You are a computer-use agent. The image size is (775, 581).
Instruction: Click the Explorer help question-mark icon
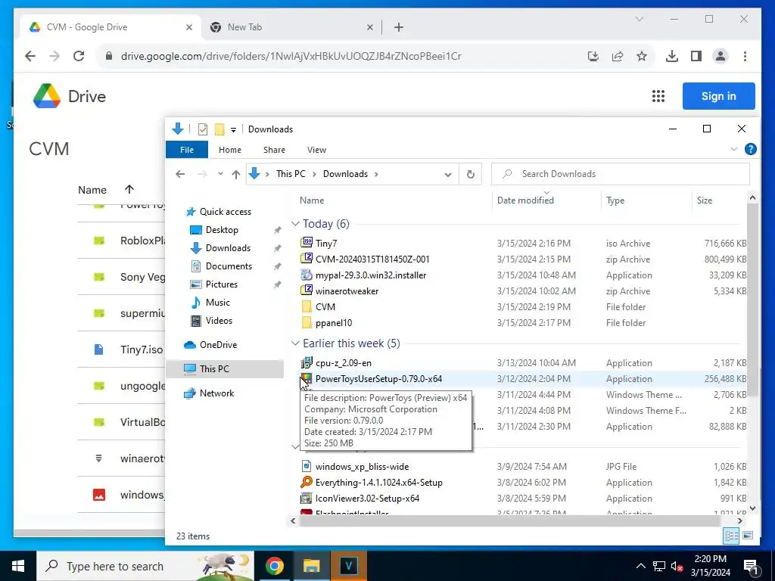(x=750, y=149)
